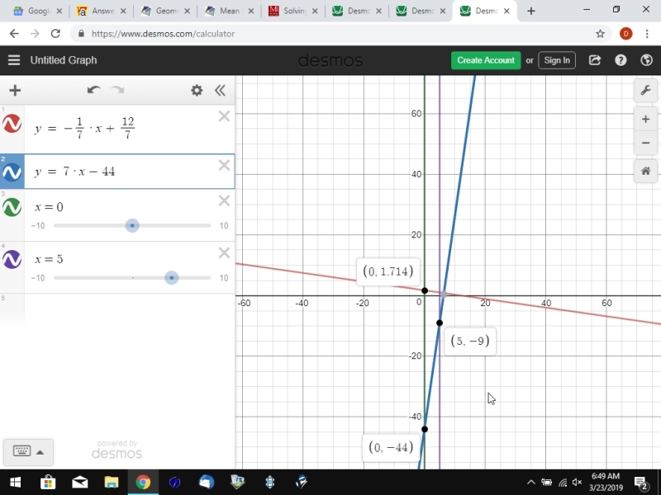Delete the y=7x-44 expression
The width and height of the screenshot is (661, 495).
click(x=224, y=166)
